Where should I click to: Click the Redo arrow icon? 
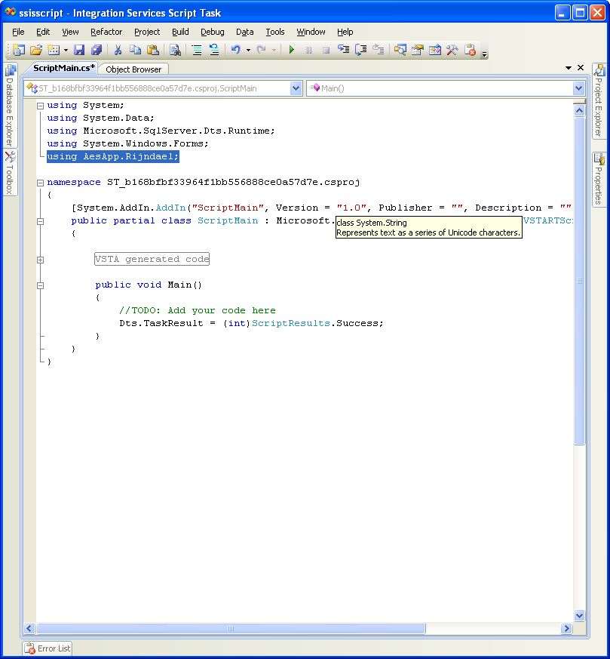click(261, 50)
